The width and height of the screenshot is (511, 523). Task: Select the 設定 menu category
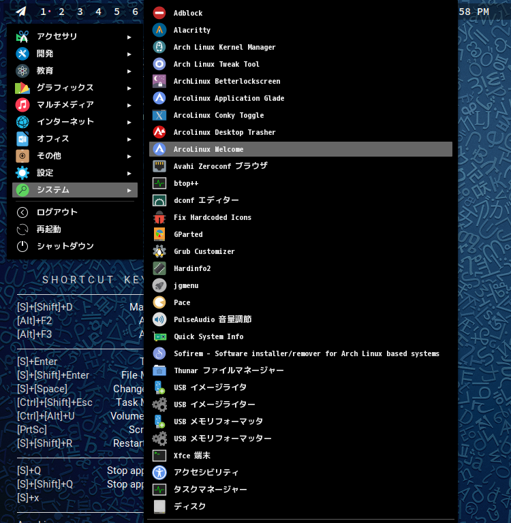45,173
